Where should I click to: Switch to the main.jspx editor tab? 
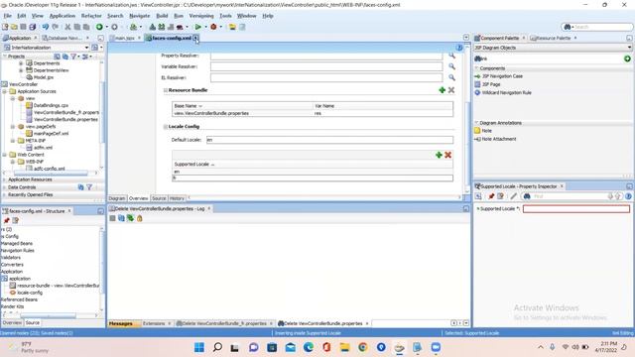124,38
